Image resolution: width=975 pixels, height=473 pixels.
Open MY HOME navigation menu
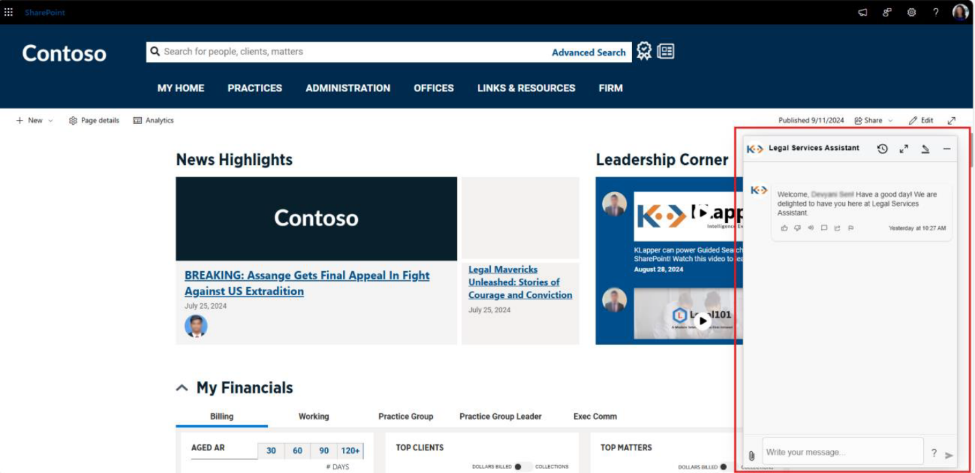click(181, 88)
